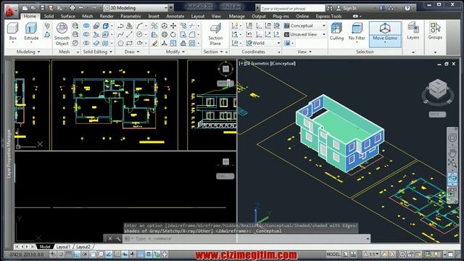Screen dimensions: 464x261
Task: Select the Box modeling tool
Action: (13, 32)
